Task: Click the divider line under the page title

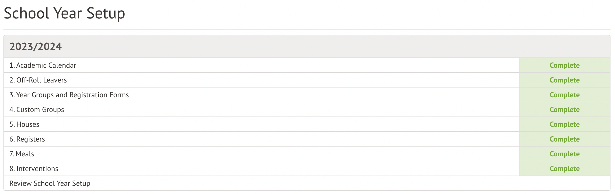Action: tap(307, 29)
